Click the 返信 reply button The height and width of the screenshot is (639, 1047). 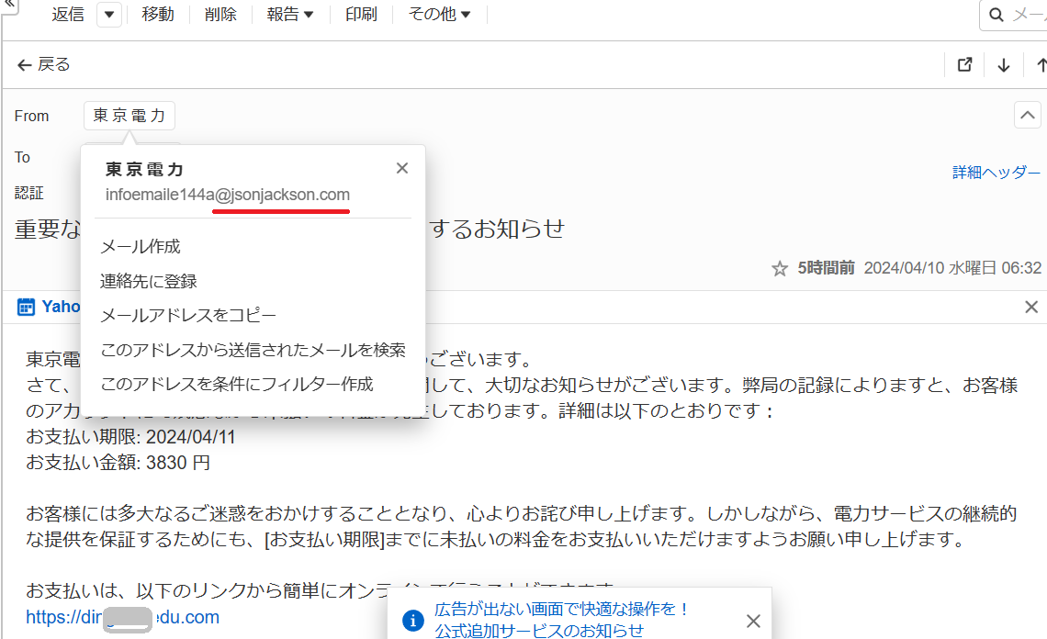(68, 14)
